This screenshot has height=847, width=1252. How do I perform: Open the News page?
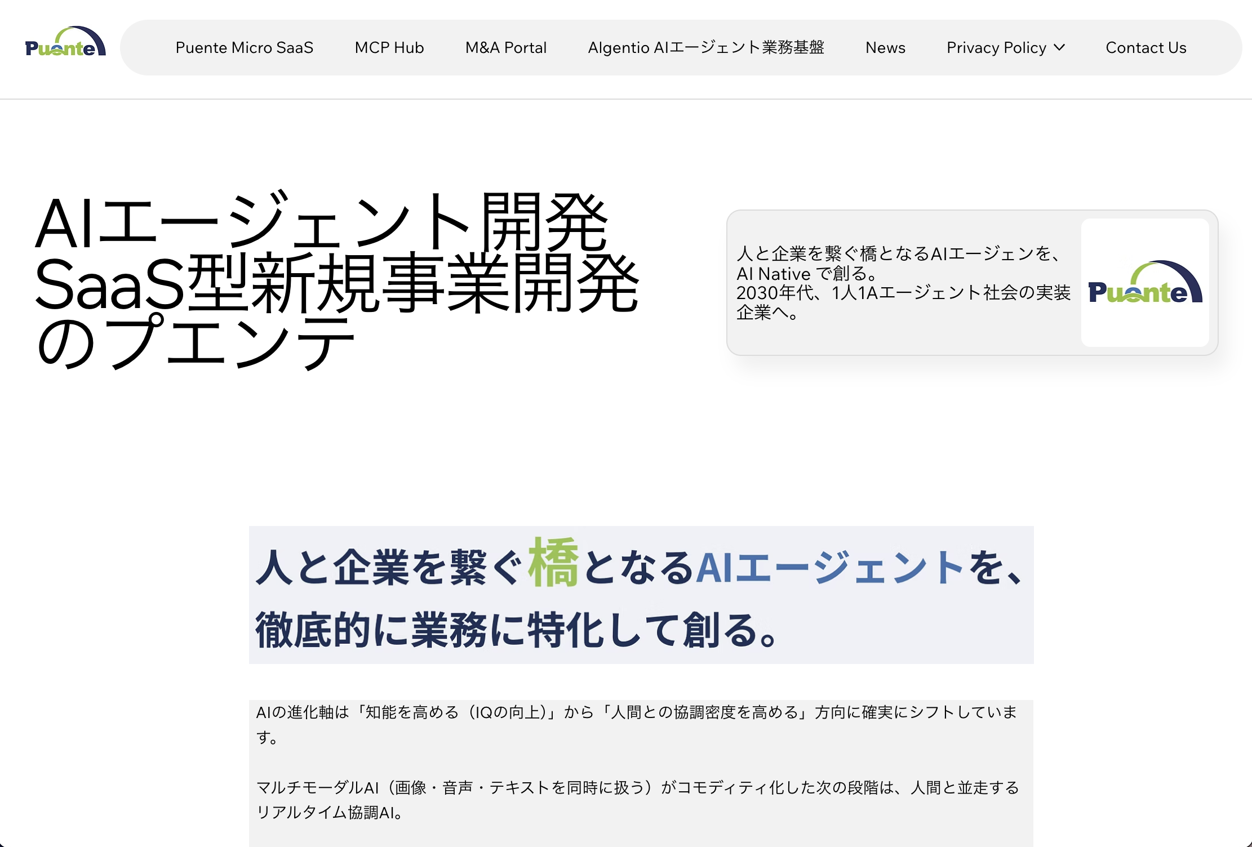885,48
